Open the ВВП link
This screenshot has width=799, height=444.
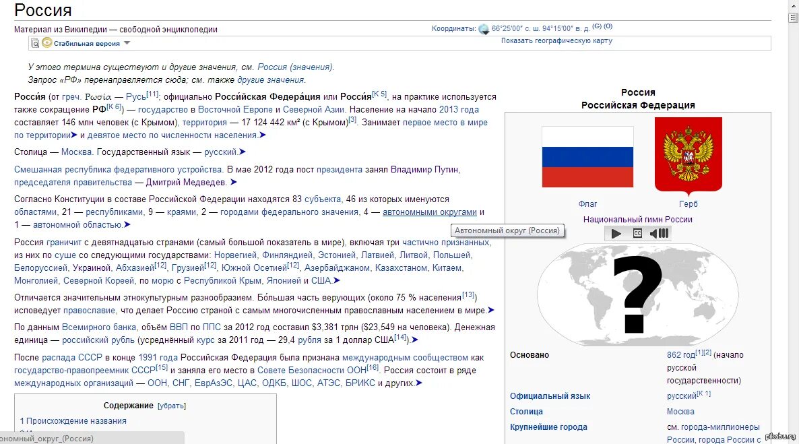tap(179, 327)
